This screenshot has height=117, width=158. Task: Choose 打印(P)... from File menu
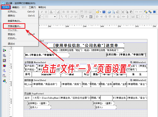tap(20, 38)
